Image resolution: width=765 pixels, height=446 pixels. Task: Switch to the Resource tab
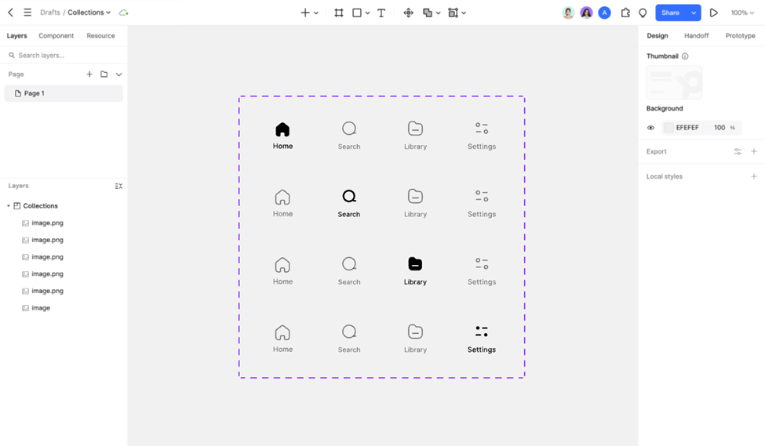coord(100,35)
